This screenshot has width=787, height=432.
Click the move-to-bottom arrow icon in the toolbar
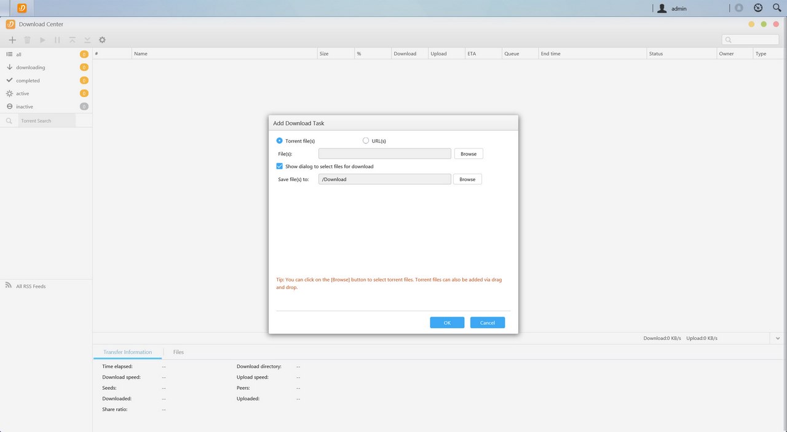(87, 40)
